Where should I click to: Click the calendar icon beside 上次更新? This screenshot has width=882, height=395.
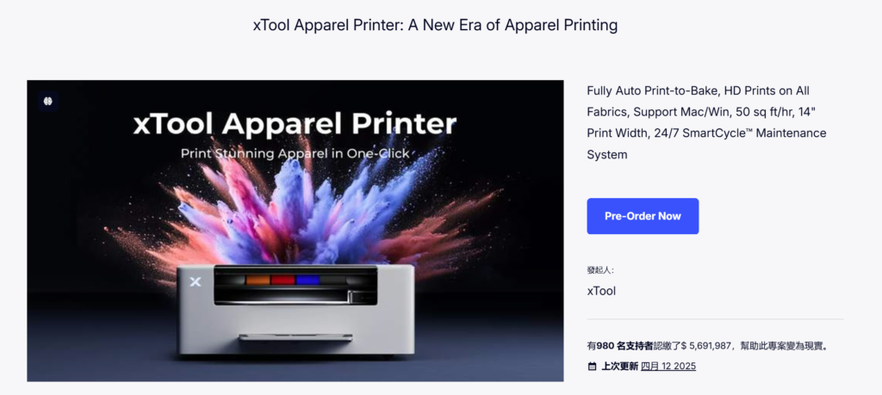(x=592, y=367)
